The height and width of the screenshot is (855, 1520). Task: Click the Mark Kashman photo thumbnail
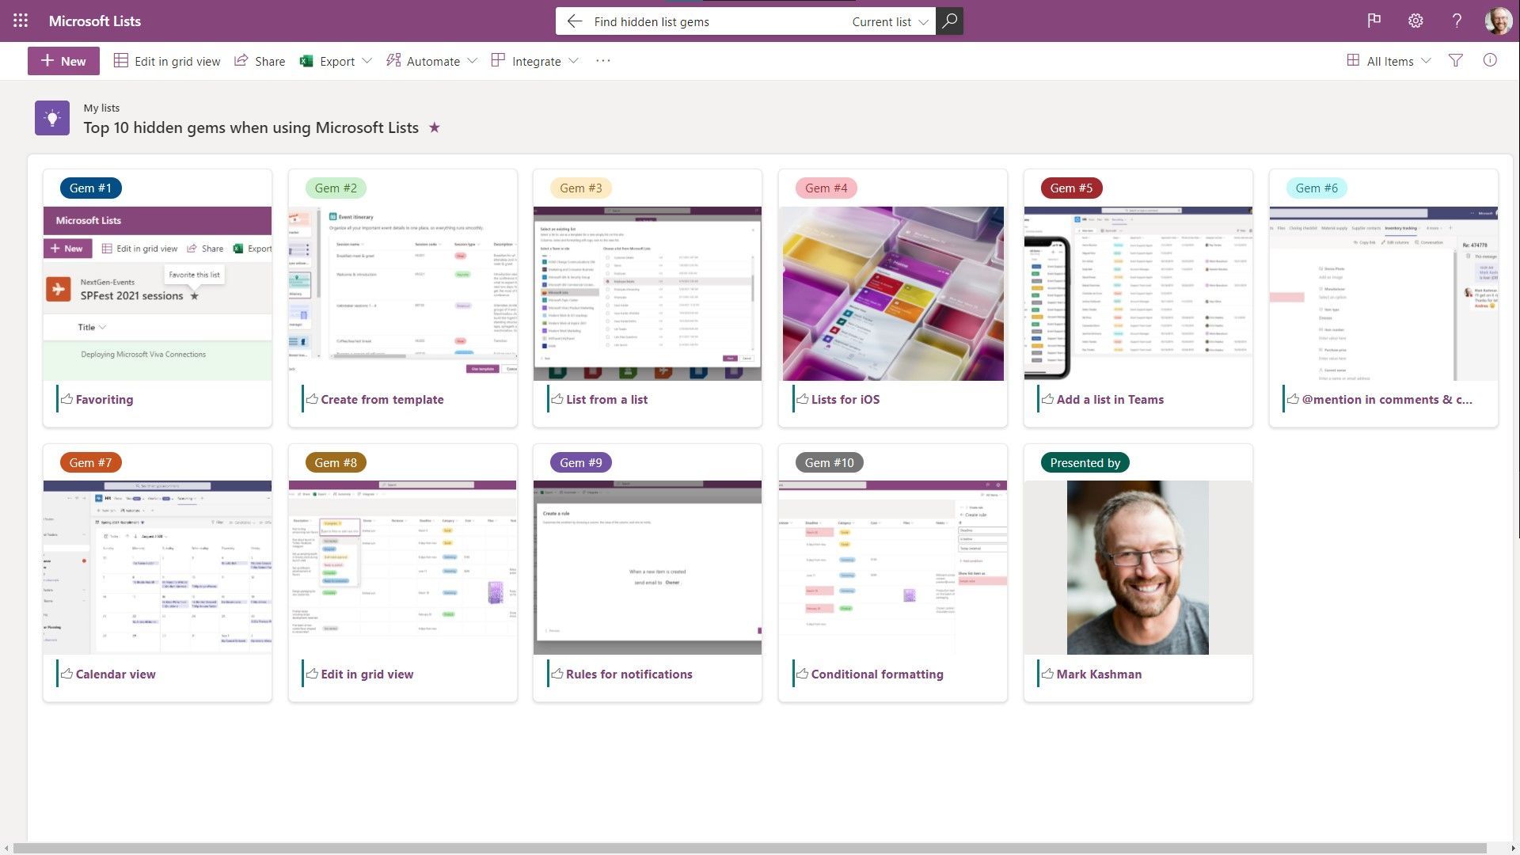(x=1138, y=567)
